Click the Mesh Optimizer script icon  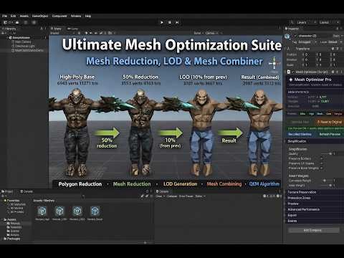tap(289, 72)
